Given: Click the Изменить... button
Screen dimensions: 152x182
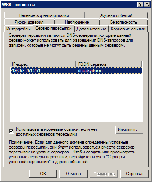Looking at the screenshot, I should pos(129,130).
